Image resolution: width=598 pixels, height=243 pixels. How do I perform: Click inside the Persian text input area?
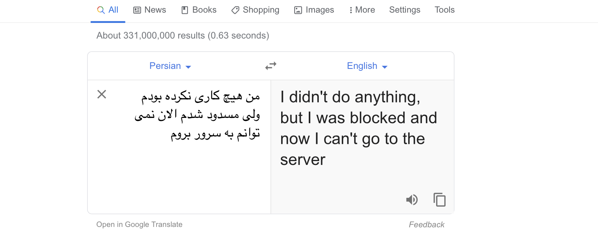point(179,147)
